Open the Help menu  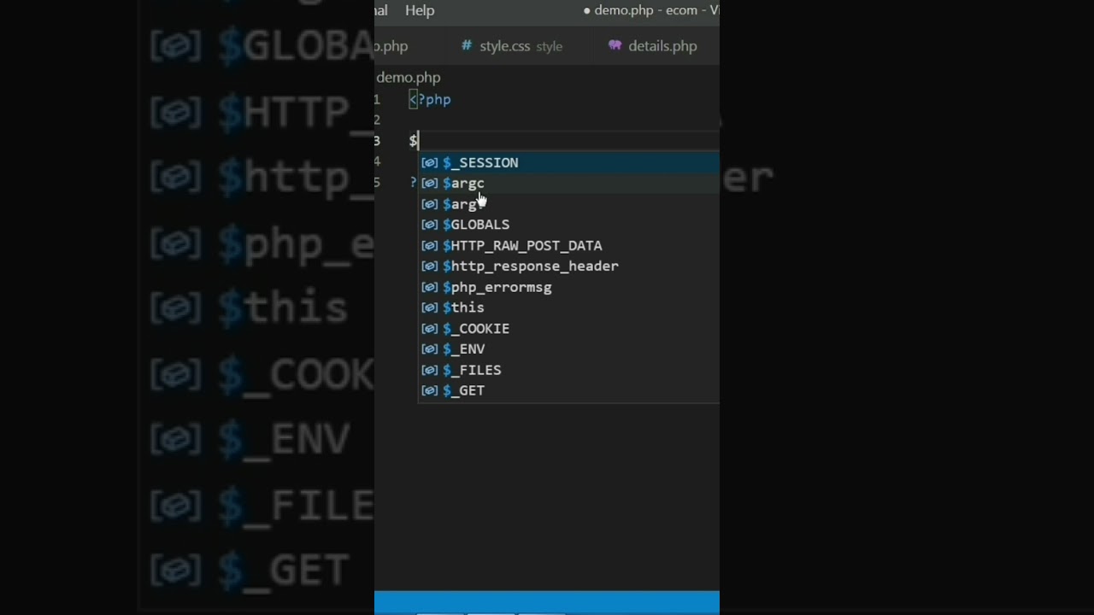tap(420, 10)
